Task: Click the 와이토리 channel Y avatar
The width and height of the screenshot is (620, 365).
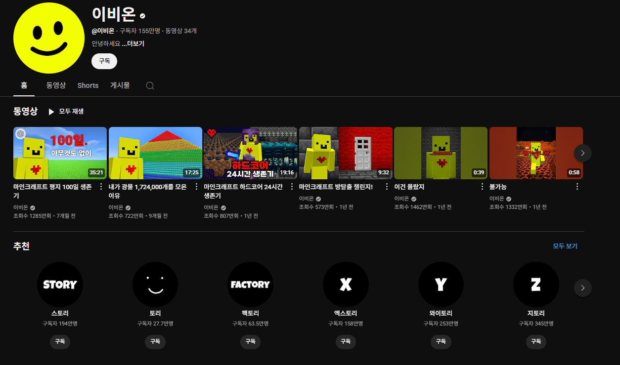Action: click(441, 284)
